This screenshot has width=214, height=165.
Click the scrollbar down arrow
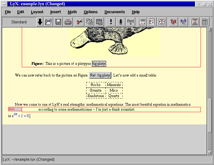point(210,152)
